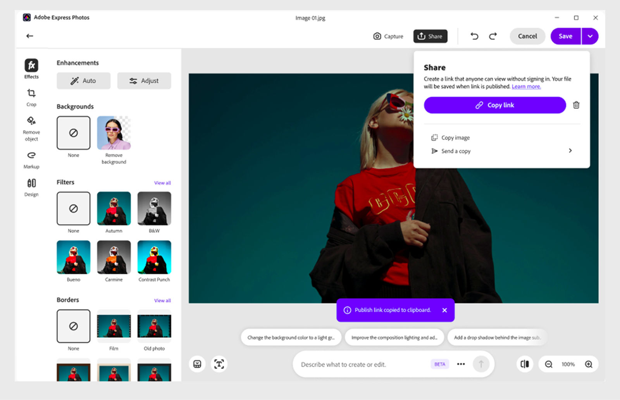Save the edited image

pos(565,36)
